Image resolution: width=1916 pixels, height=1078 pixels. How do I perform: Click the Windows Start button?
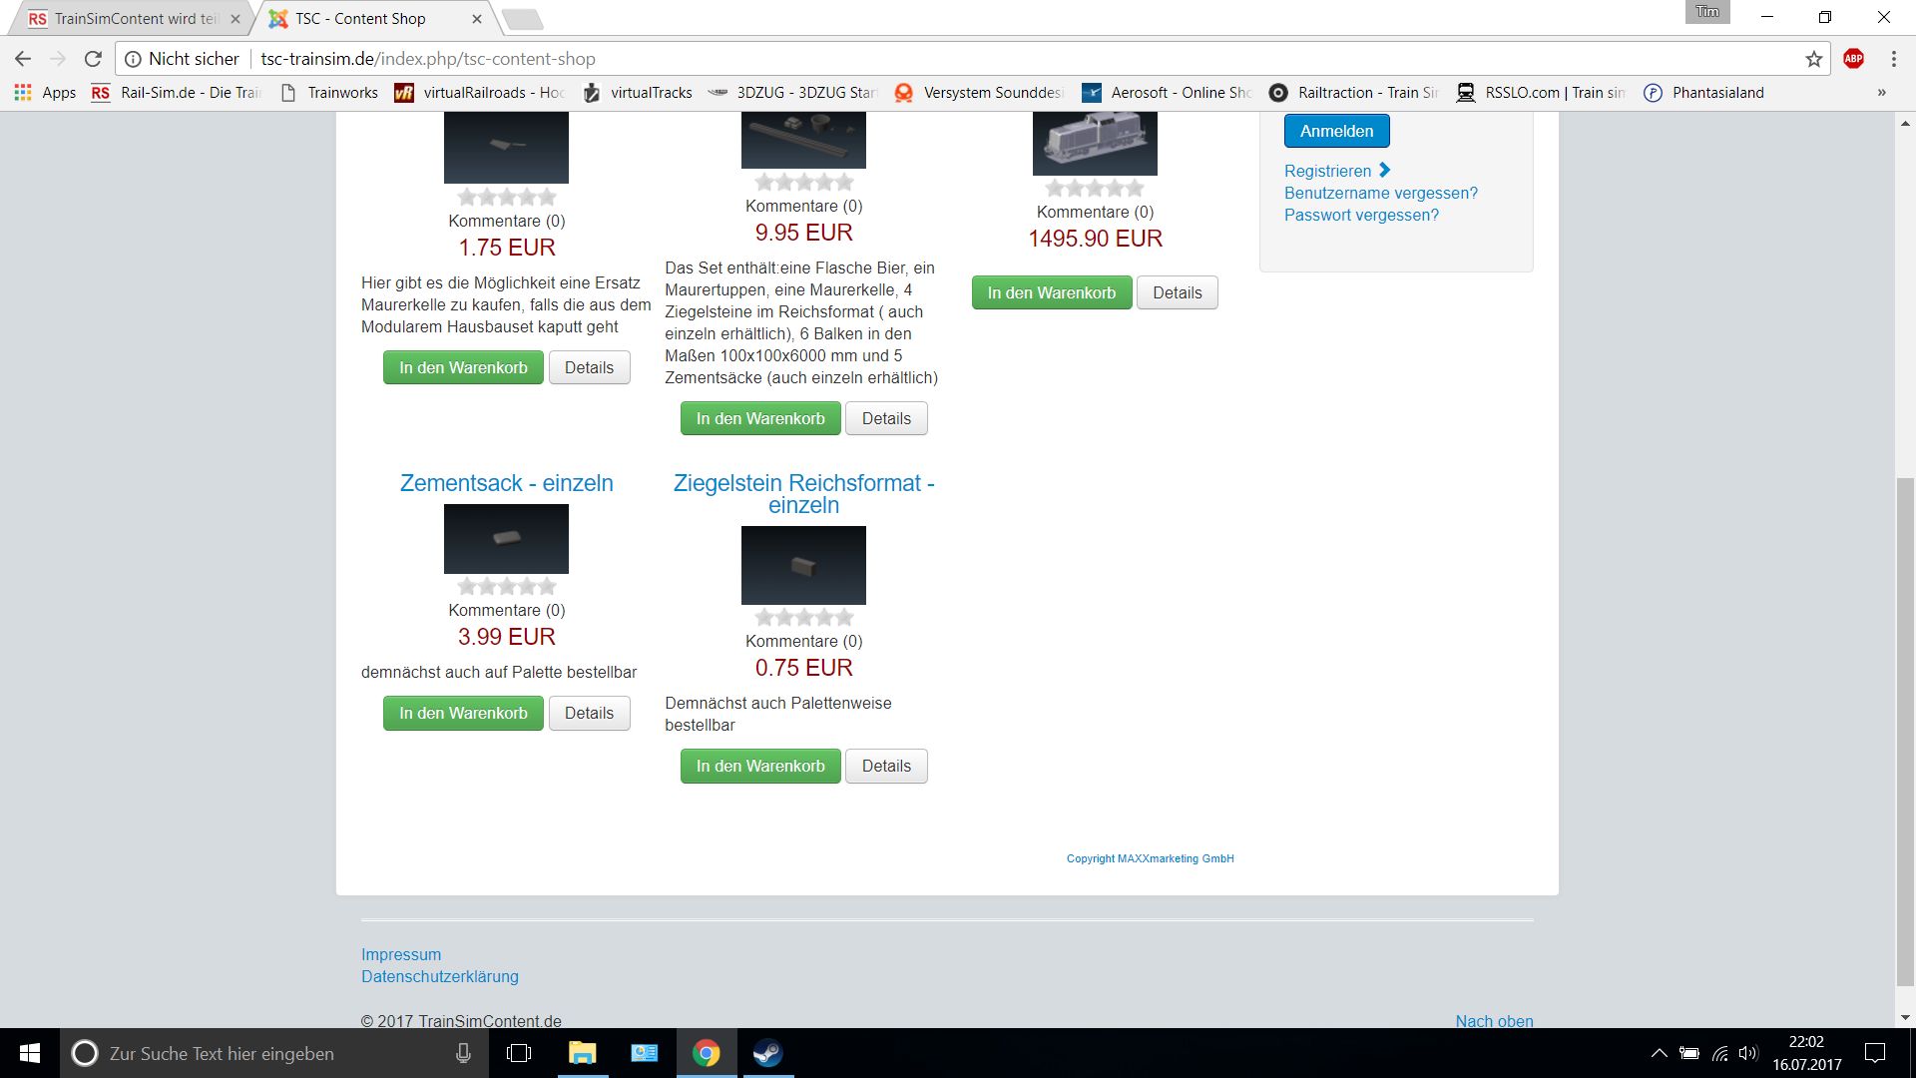click(30, 1053)
